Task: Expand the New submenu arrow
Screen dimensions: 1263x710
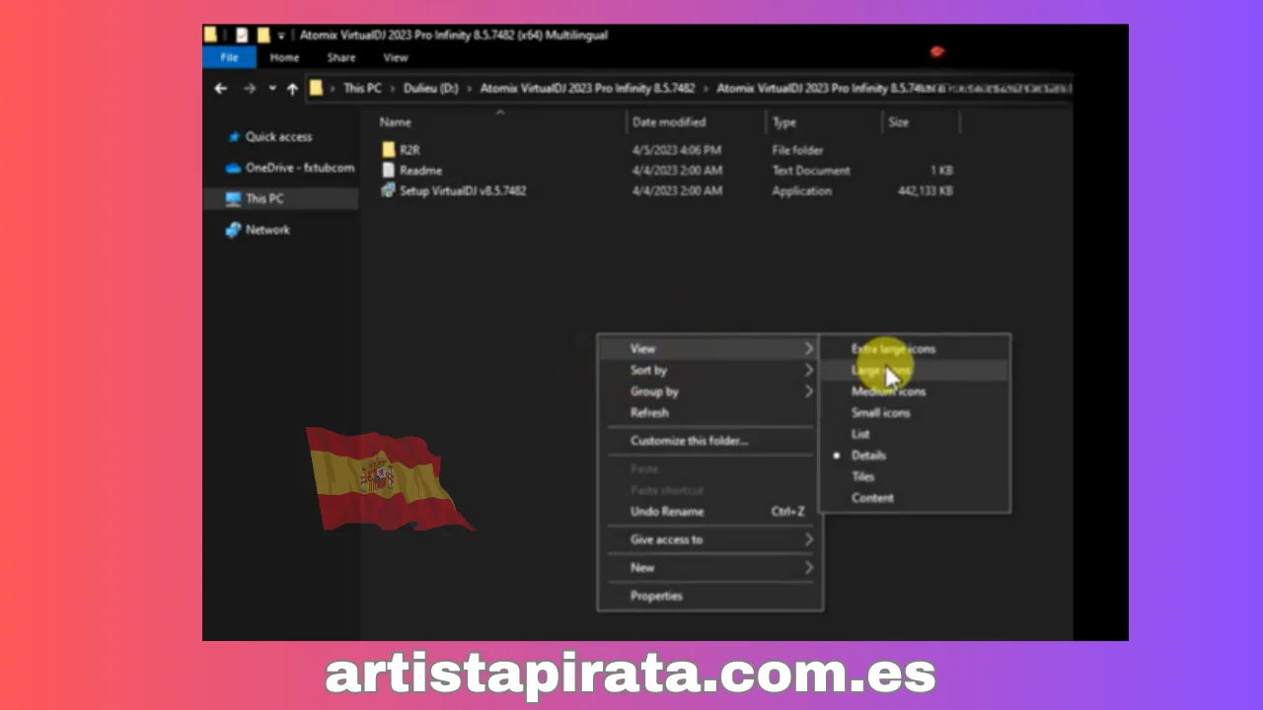Action: 808,568
